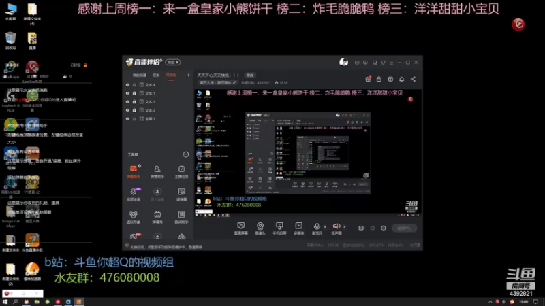Image resolution: width=545 pixels, height=306 pixels.
Task: Click the 修改 button beside stream title
Action: 250,75
